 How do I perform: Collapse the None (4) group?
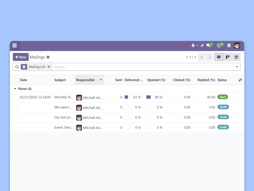pos(15,89)
